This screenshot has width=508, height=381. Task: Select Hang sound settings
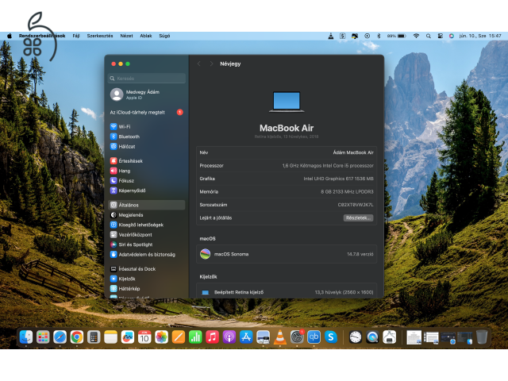pos(146,171)
